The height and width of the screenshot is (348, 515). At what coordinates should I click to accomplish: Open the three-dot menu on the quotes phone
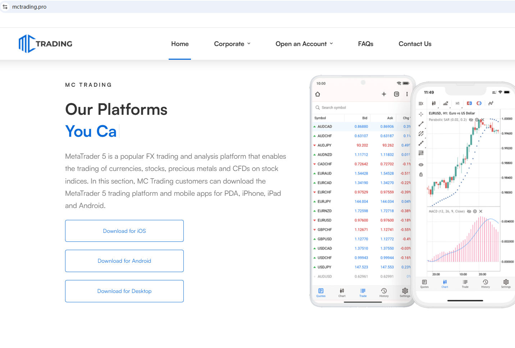tap(407, 94)
